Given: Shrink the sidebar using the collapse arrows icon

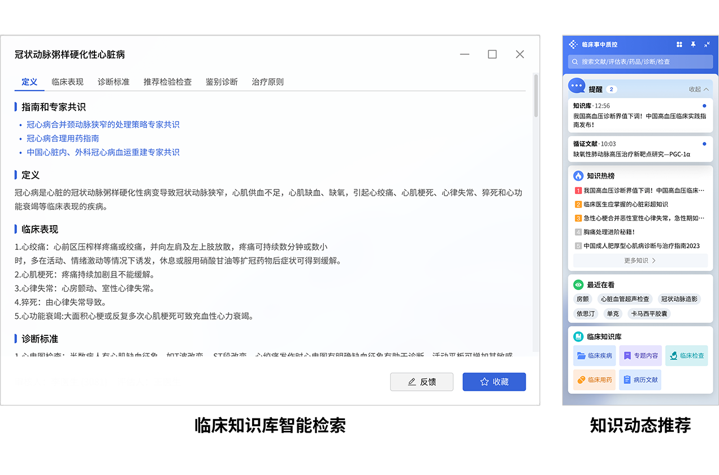Looking at the screenshot, I should click(707, 45).
